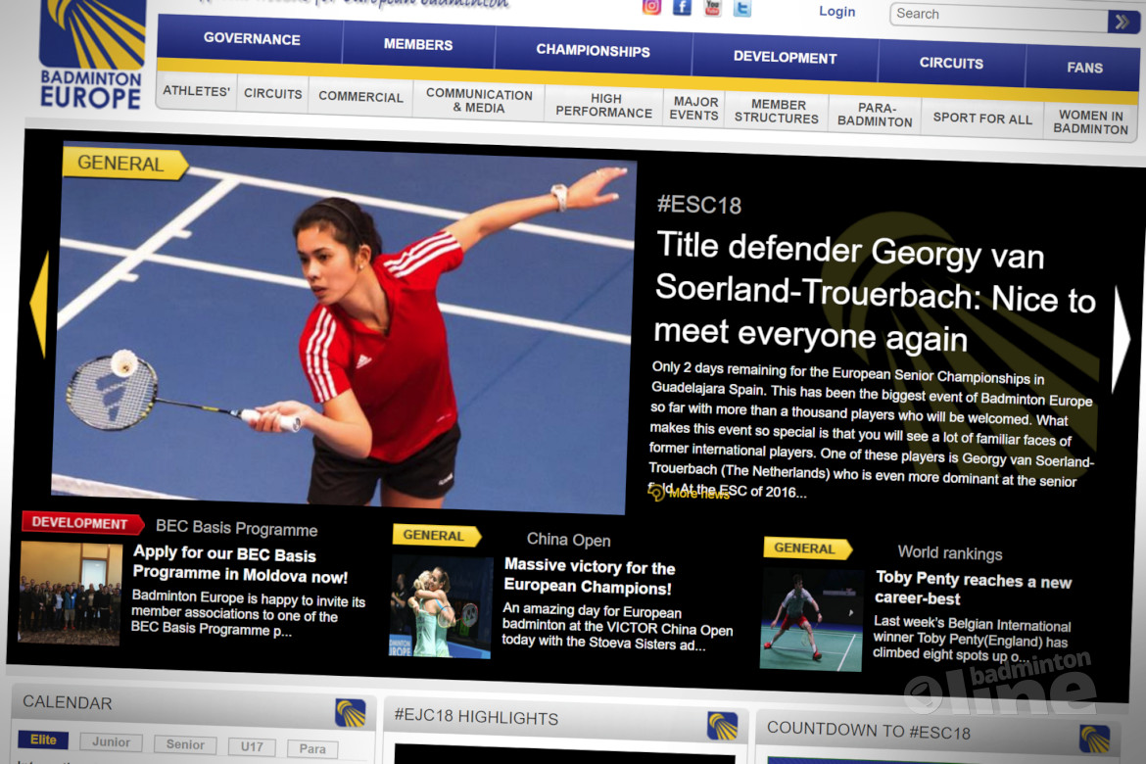Open the YouTube social icon

[712, 8]
